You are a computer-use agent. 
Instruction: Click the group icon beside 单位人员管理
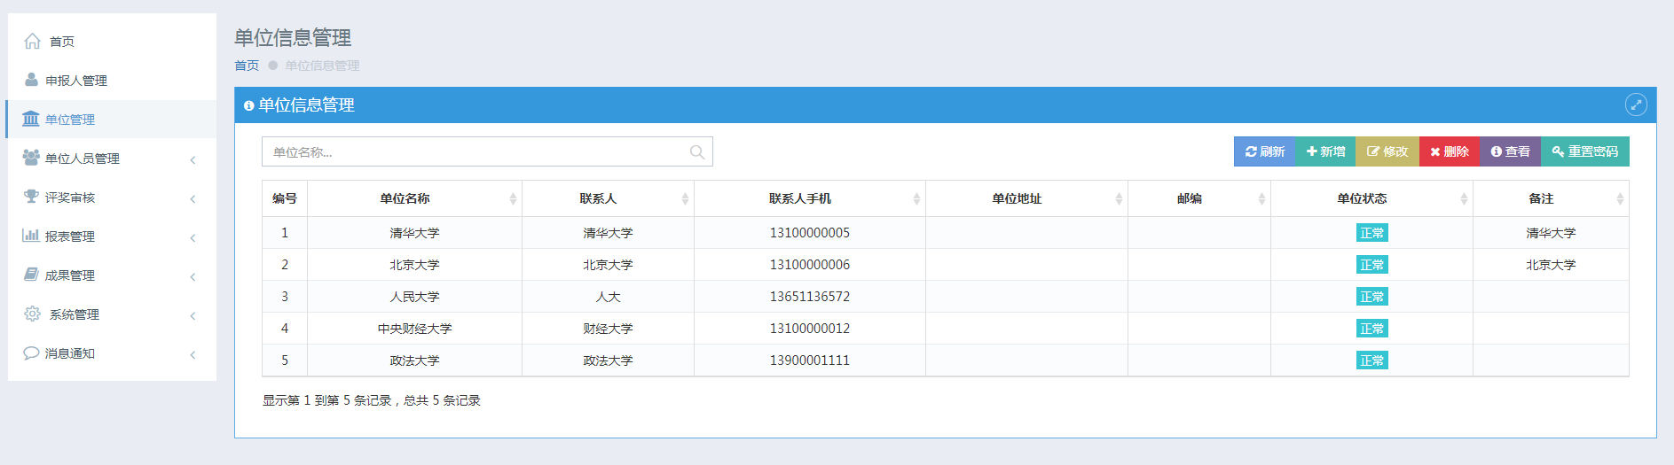[31, 158]
